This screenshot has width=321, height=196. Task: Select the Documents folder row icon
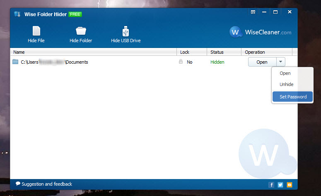(x=15, y=62)
